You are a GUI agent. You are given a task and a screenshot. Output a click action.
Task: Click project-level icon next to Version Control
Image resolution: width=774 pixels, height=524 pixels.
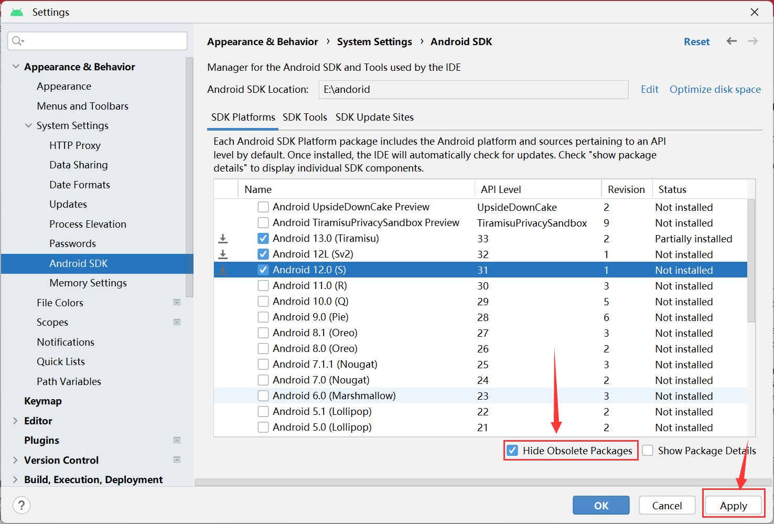click(177, 459)
